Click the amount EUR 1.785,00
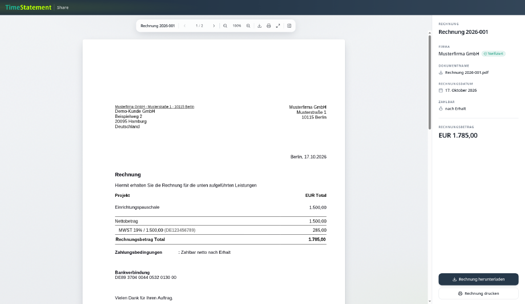The image size is (525, 304). (x=458, y=135)
